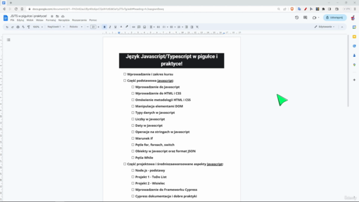This screenshot has width=359, height=202.
Task: Click the Redo icon in the toolbar
Action: coord(12,27)
